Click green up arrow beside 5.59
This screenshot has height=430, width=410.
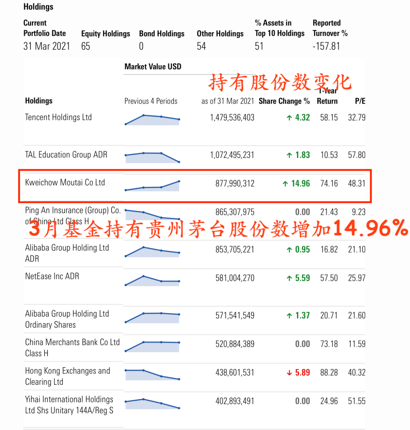coord(289,278)
